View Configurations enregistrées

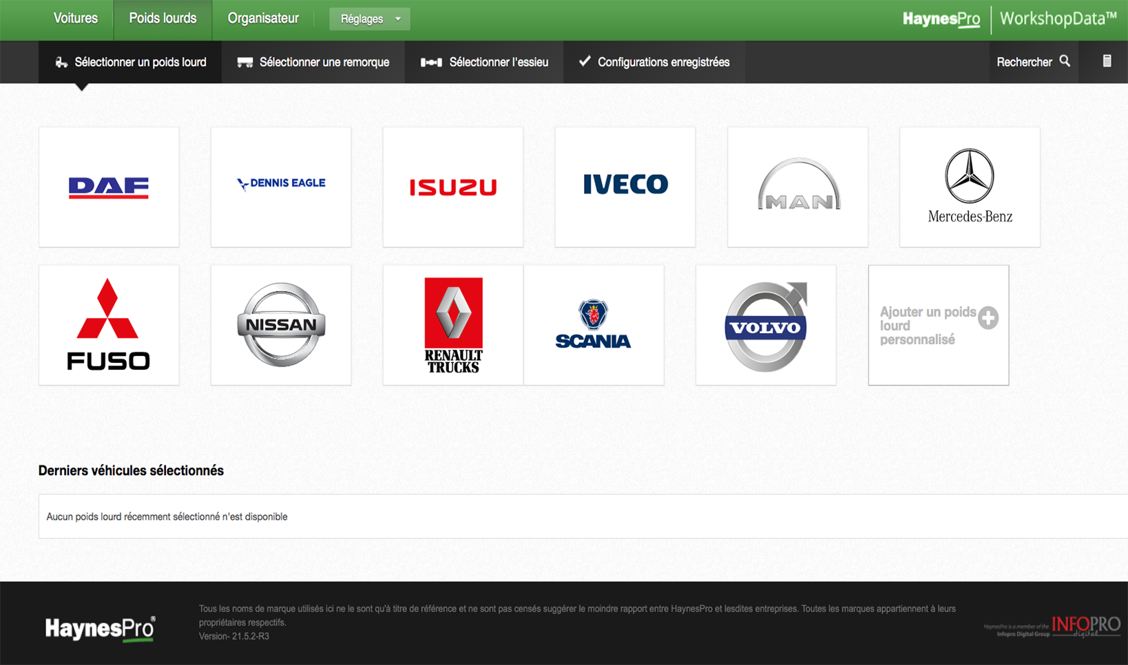pyautogui.click(x=654, y=62)
